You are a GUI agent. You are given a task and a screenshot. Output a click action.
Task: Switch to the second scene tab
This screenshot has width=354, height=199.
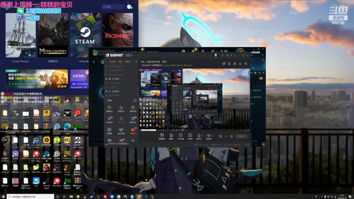pos(120,61)
